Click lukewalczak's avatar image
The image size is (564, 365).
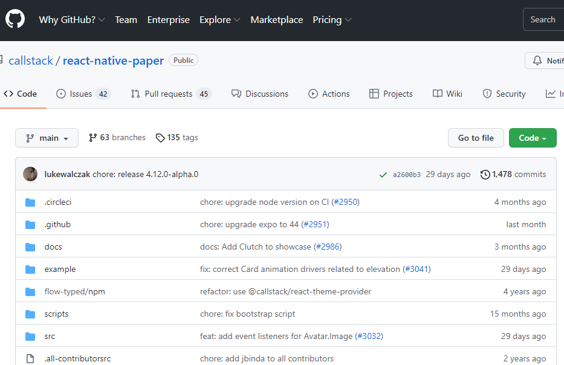click(30, 174)
